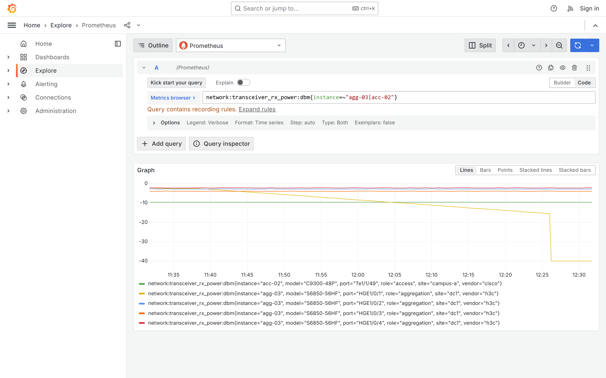Collapse query A row chevron
This screenshot has height=378, width=606.
click(144, 68)
